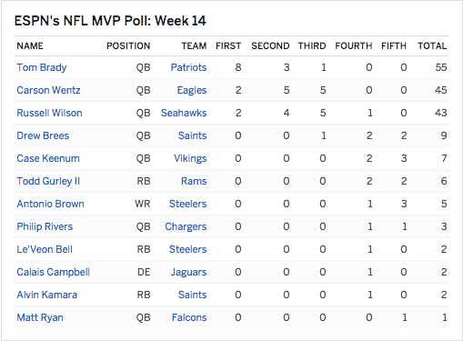Screen dimensions: 463x341
Task: Open Todd Gurley II's player link
Action: pos(48,181)
